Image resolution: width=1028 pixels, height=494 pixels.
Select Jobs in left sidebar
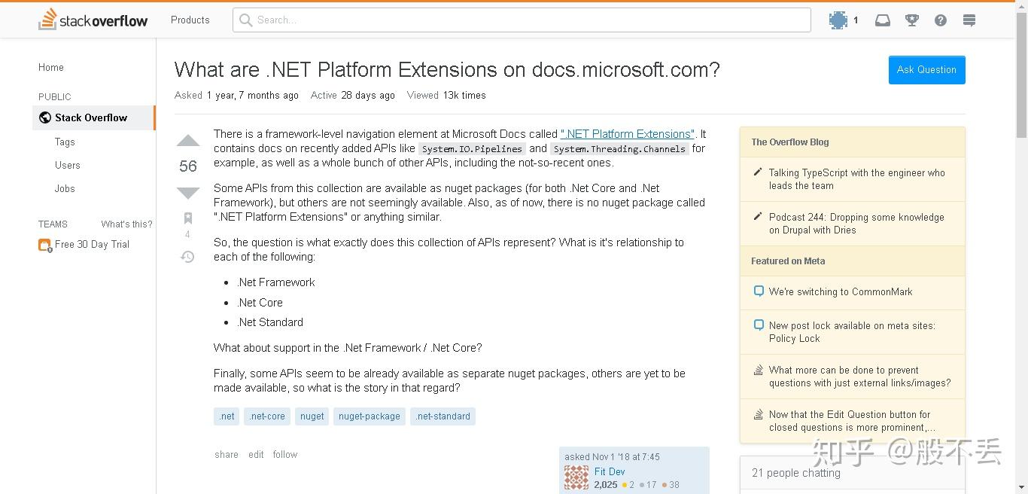[65, 188]
